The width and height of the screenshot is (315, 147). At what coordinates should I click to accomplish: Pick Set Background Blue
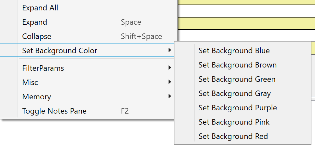pos(234,51)
